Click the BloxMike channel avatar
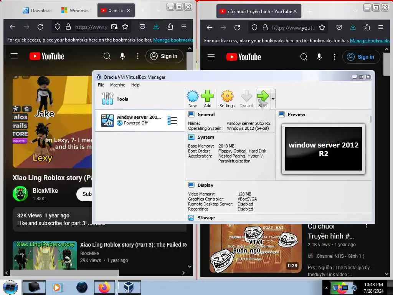The height and width of the screenshot is (295, 393). click(20, 194)
